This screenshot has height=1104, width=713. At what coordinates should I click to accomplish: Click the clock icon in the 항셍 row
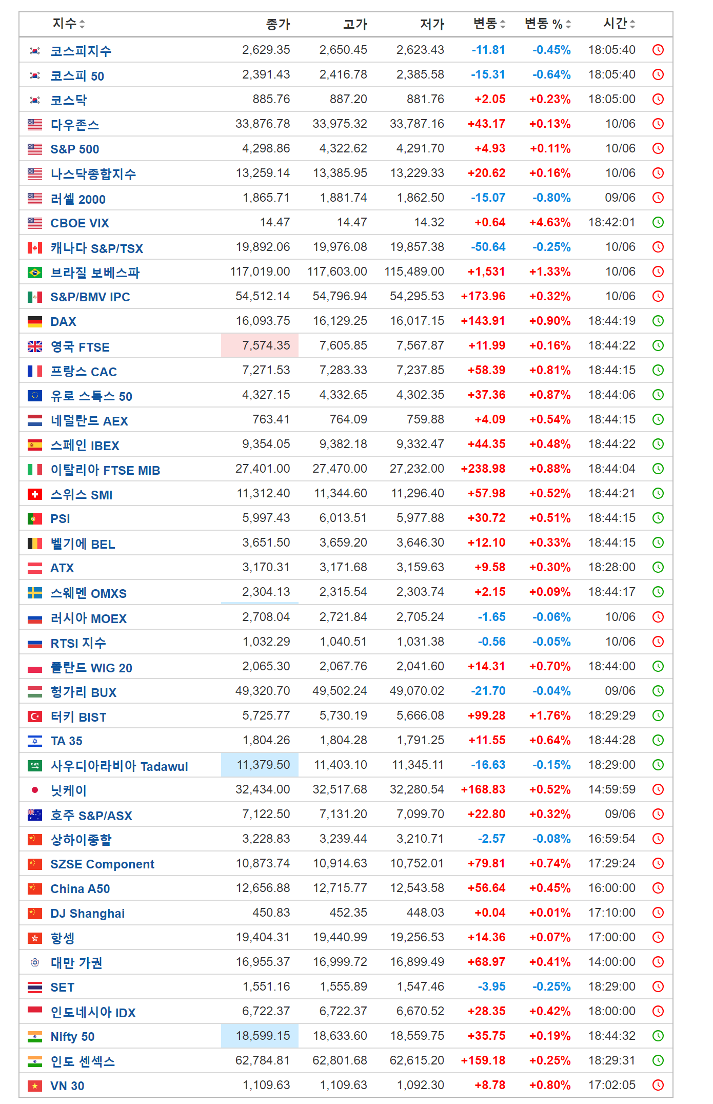[658, 937]
